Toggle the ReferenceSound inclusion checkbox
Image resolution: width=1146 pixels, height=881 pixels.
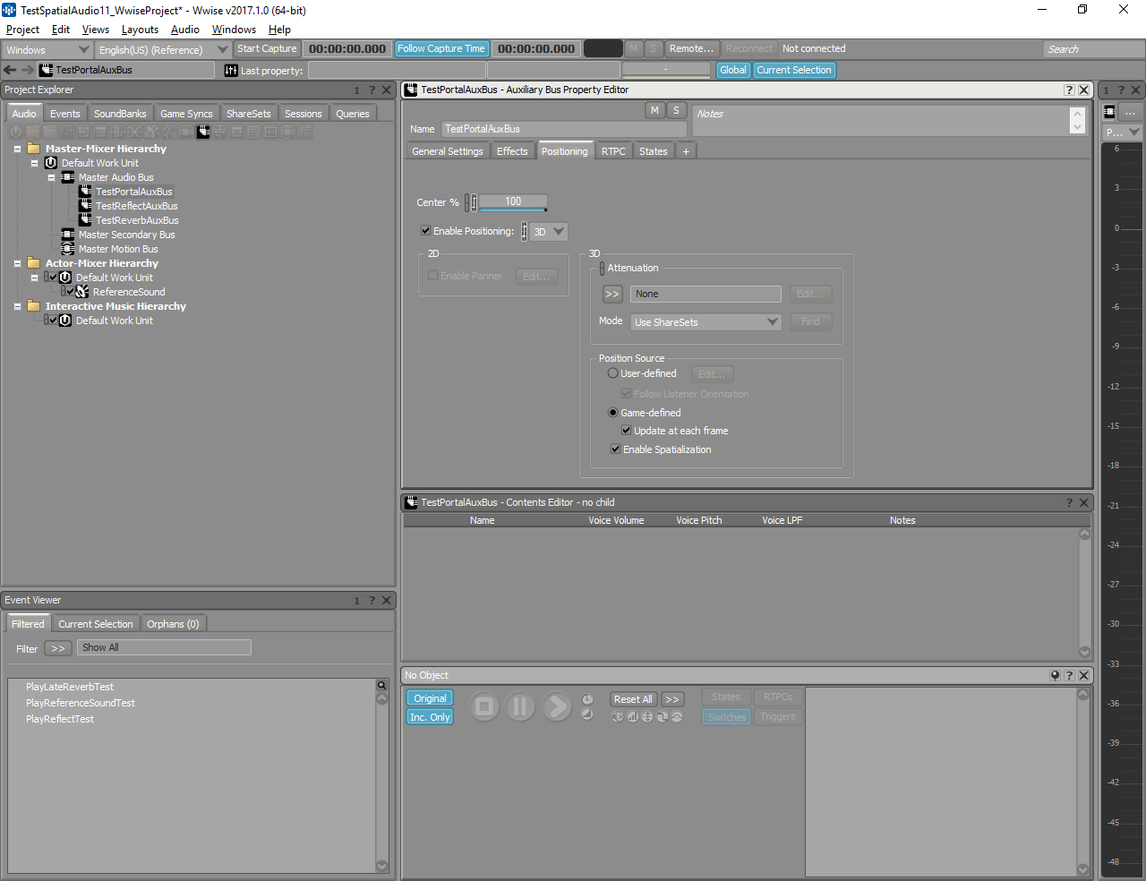pyautogui.click(x=71, y=292)
